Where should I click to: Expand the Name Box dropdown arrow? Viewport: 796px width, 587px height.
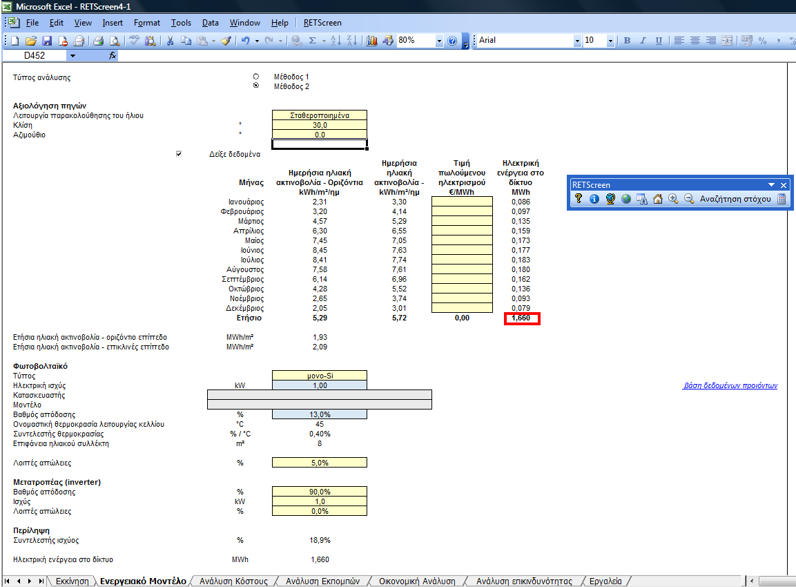(x=72, y=55)
